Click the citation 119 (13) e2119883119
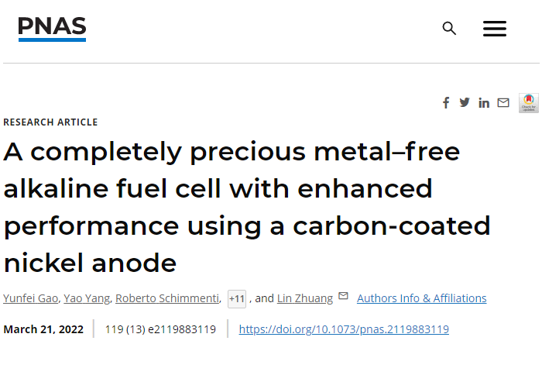The width and height of the screenshot is (542, 382). (160, 329)
